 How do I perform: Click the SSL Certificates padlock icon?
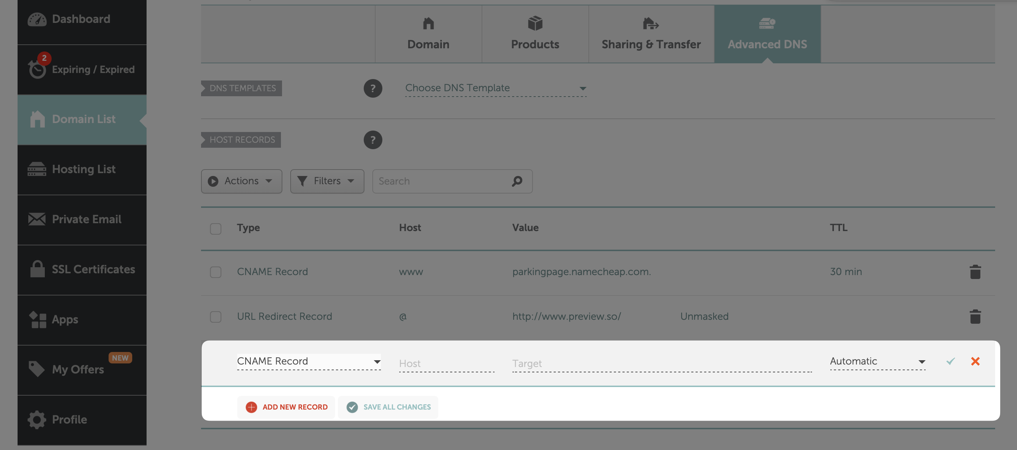click(x=37, y=269)
